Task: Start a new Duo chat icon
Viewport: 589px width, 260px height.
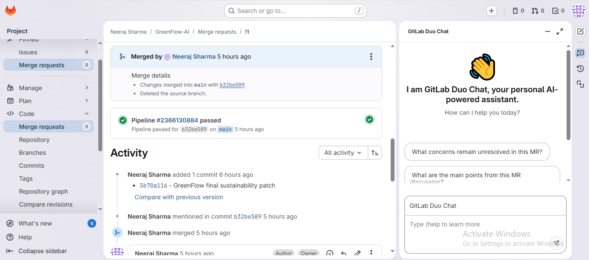Action: [x=580, y=31]
